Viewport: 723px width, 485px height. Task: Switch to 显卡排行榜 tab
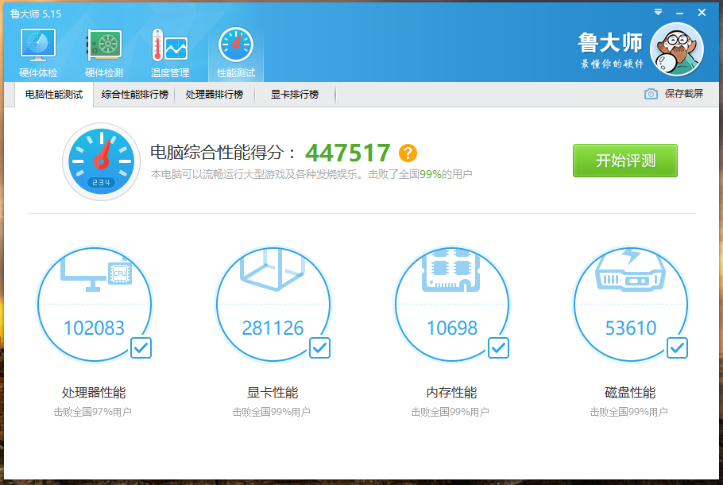click(x=295, y=94)
